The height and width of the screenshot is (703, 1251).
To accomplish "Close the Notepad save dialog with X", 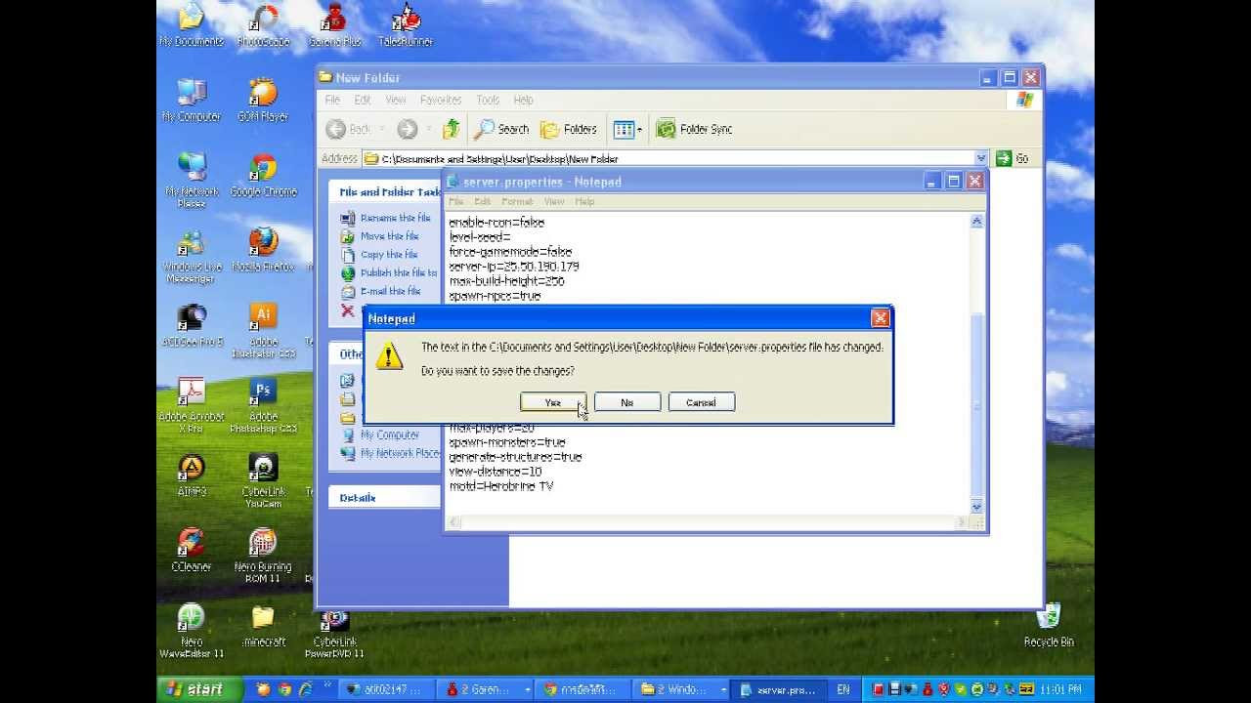I will point(880,318).
